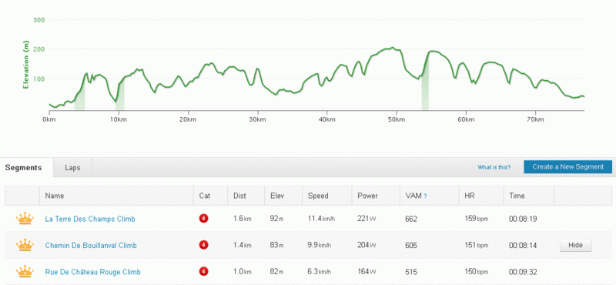Click category 4 badge on La Terre Des Champs row

[203, 218]
